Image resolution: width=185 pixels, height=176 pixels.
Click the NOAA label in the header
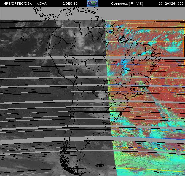tap(42, 4)
